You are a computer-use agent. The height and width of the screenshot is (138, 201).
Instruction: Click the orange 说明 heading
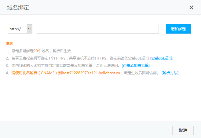[x=9, y=44]
